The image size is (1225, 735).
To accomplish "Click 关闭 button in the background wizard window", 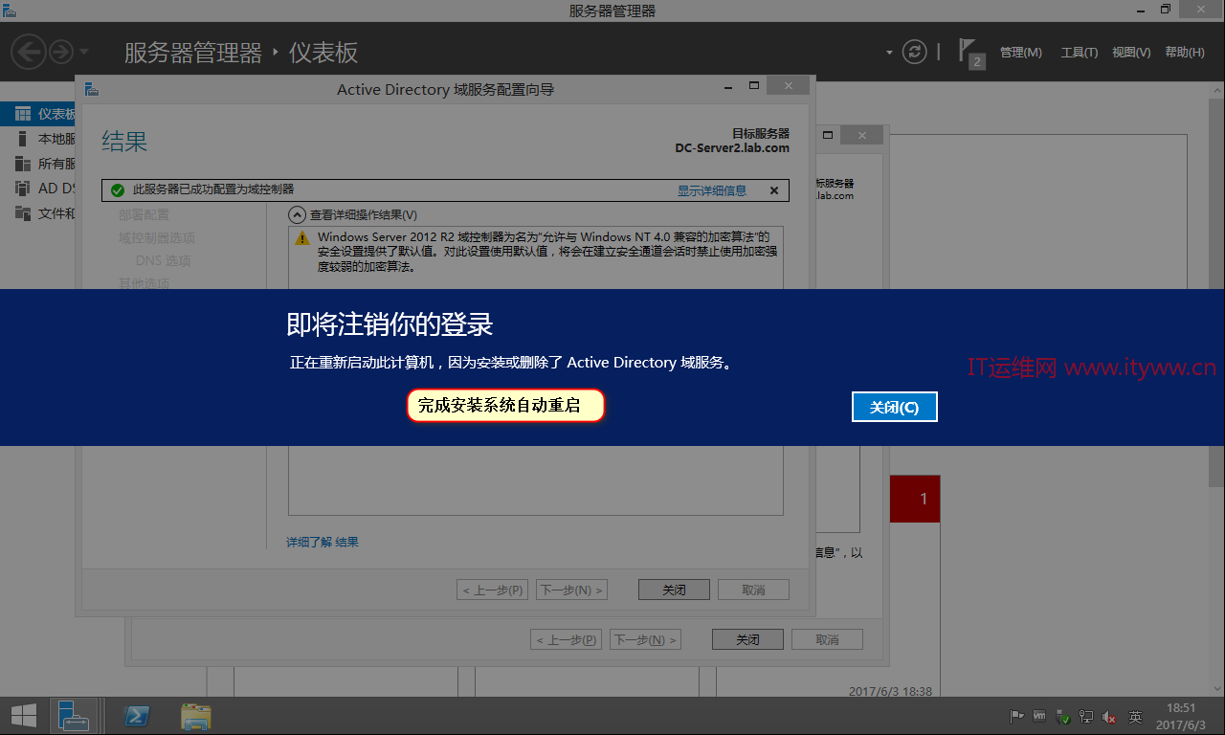I will click(748, 639).
